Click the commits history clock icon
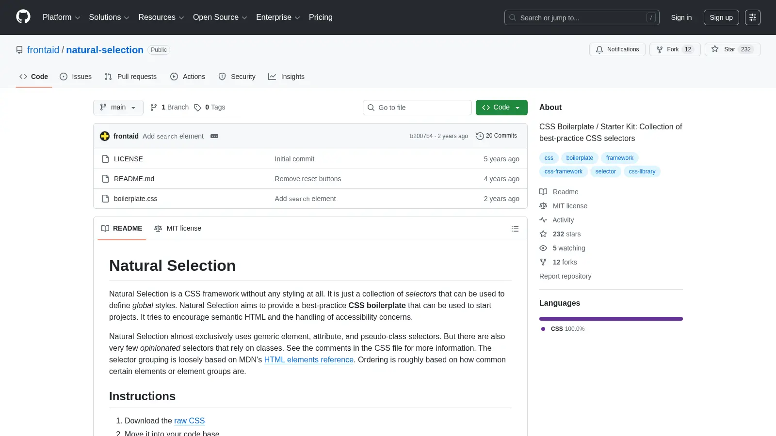776x436 pixels. tap(480, 136)
